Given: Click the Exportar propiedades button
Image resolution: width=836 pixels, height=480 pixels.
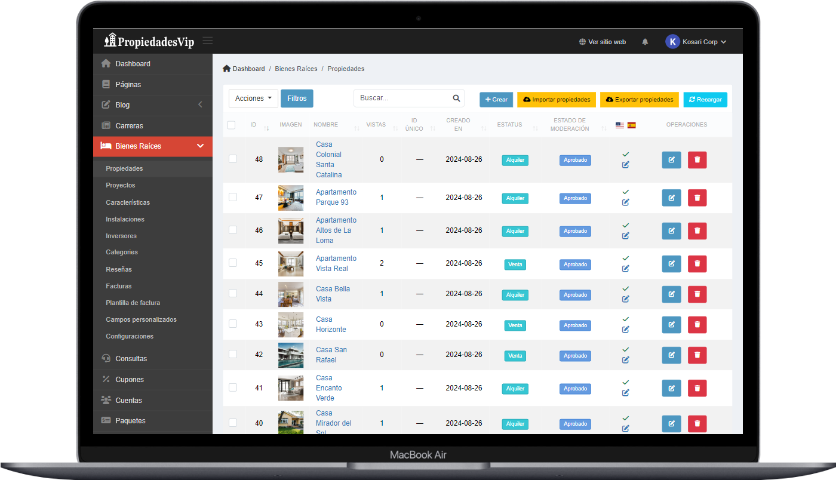Looking at the screenshot, I should 639,100.
